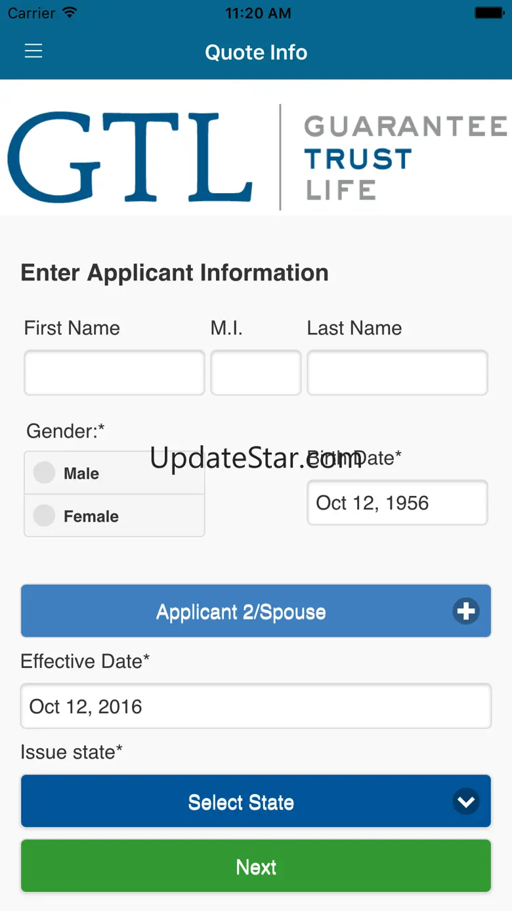The height and width of the screenshot is (911, 512).
Task: Select the Female radio button
Action: click(45, 516)
